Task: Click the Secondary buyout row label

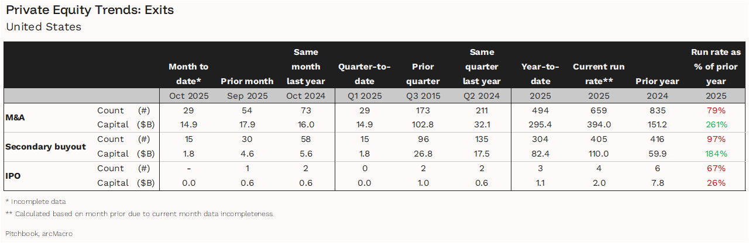Action: point(46,147)
